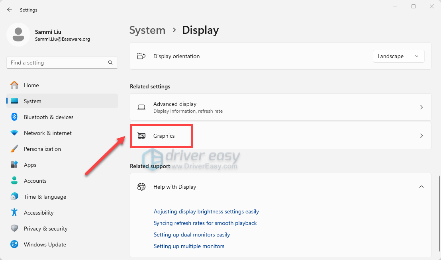Viewport: 441px width, 260px height.
Task: Click the Apps icon in sidebar
Action: tap(14, 165)
